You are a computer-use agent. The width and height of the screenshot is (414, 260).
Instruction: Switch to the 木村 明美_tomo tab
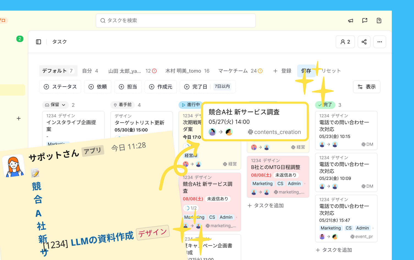point(187,71)
